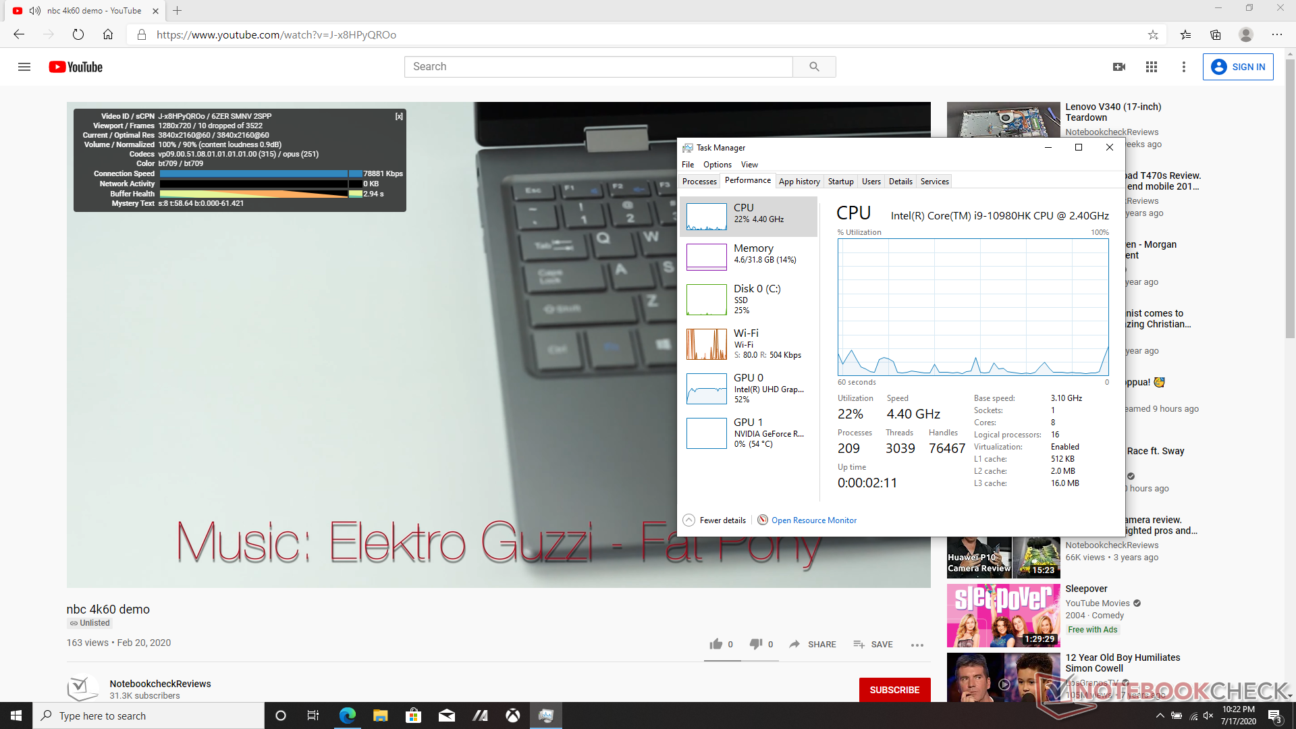The image size is (1296, 729).
Task: Open the Options menu in Task Manager
Action: point(717,164)
